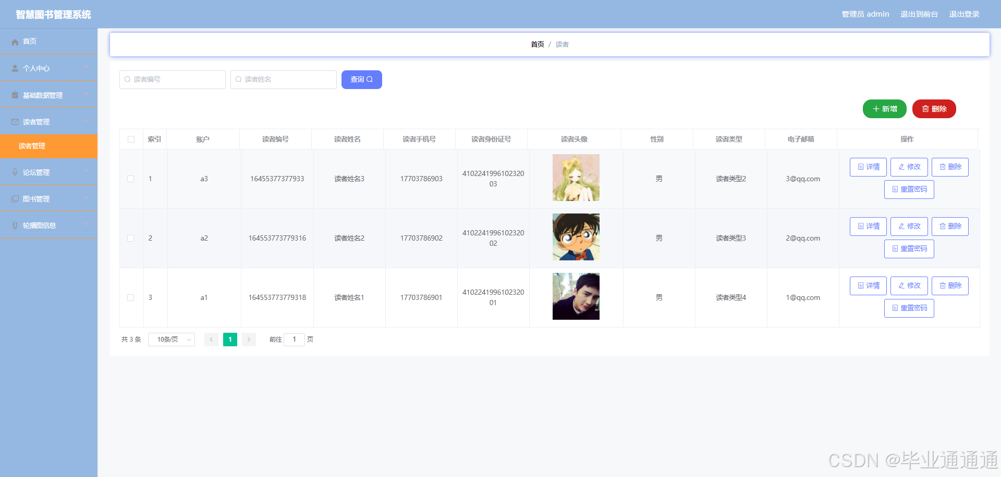The image size is (1001, 477).
Task: Toggle the select-all checkbox in table header
Action: point(131,139)
